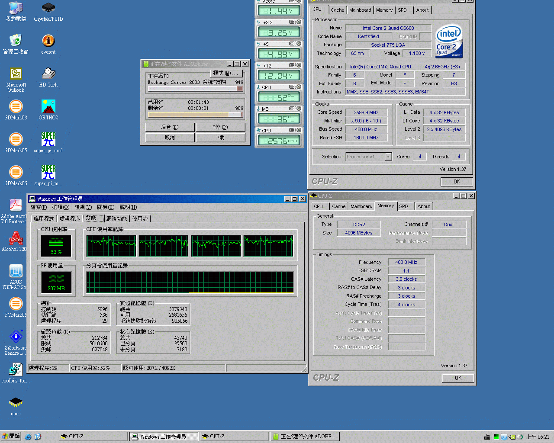The width and height of the screenshot is (554, 443).
Task: Open the 3DMark03 desktop icon
Action: pyautogui.click(x=16, y=110)
